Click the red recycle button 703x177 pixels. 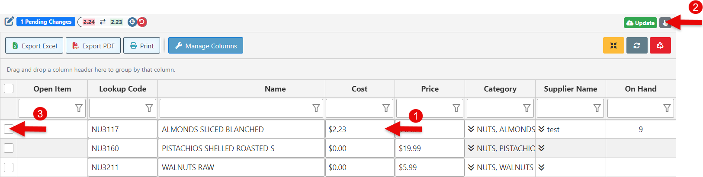[660, 45]
